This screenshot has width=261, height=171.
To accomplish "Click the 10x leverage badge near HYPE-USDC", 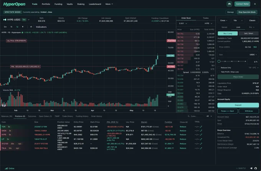I will [x=24, y=20].
